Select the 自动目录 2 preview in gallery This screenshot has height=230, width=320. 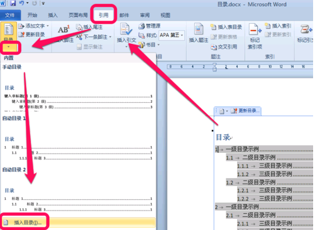click(x=78, y=191)
